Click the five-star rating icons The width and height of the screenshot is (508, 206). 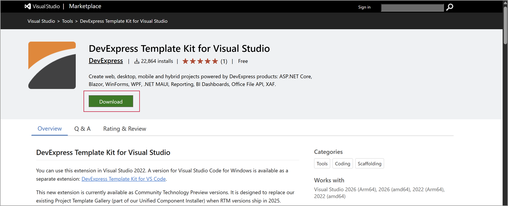tap(200, 61)
